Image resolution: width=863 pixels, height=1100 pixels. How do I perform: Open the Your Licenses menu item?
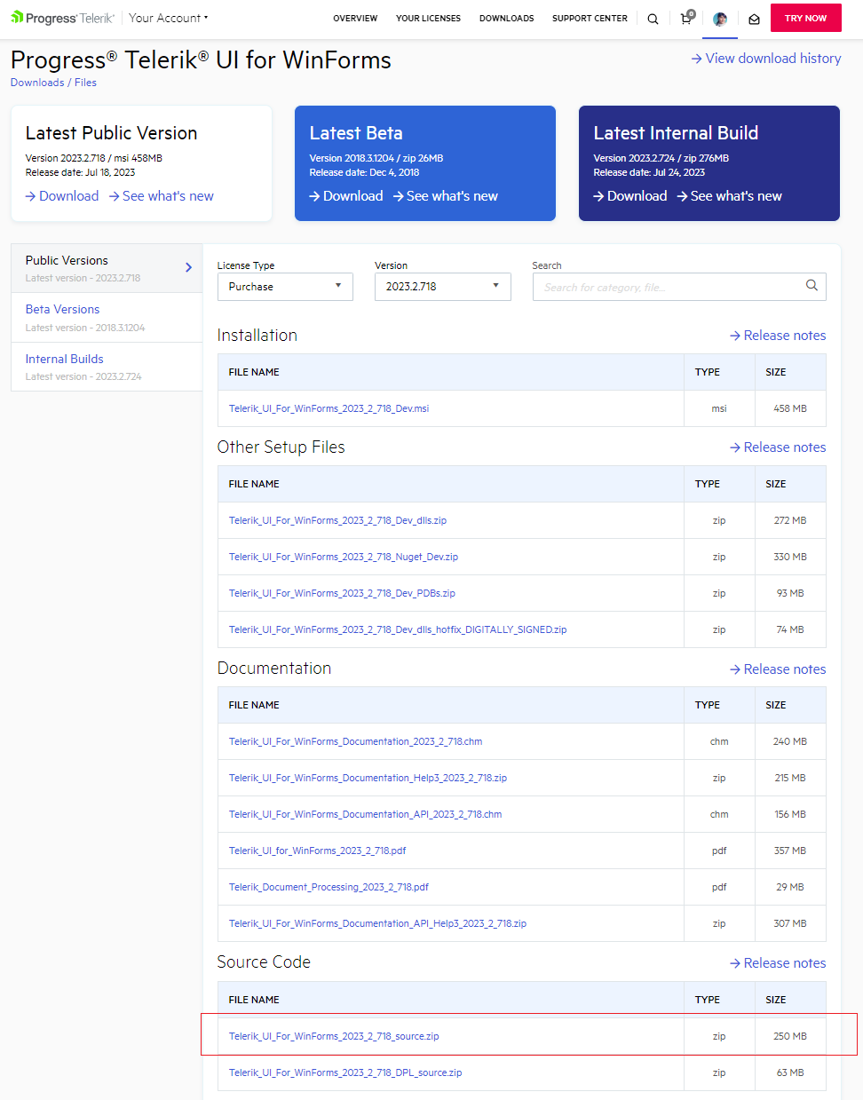(x=428, y=19)
